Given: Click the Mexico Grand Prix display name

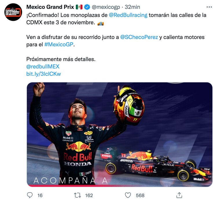Looking at the screenshot, I should (x=50, y=7).
